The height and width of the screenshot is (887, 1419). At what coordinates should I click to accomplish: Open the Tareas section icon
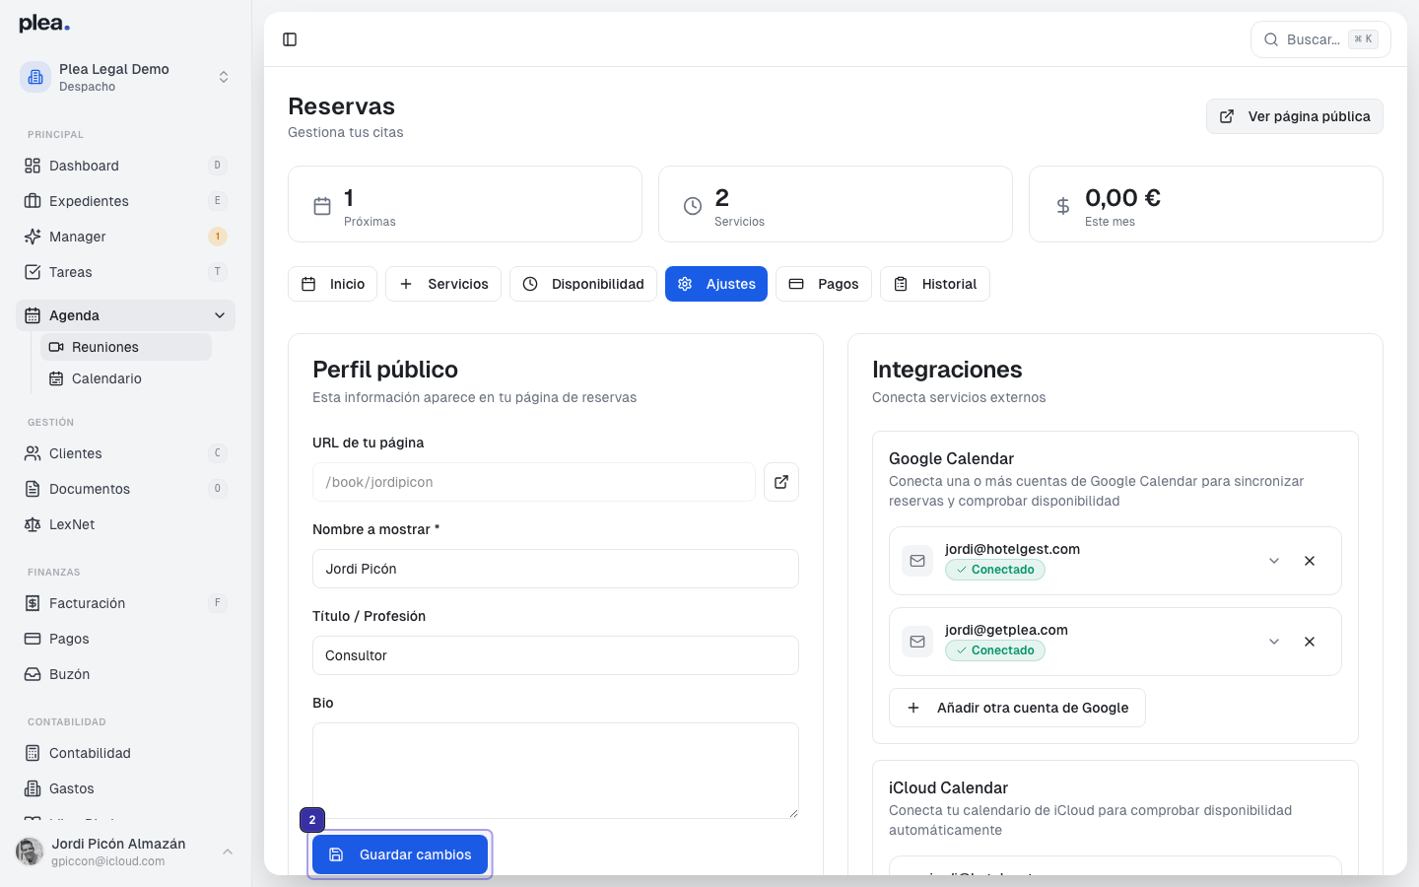[x=31, y=272]
